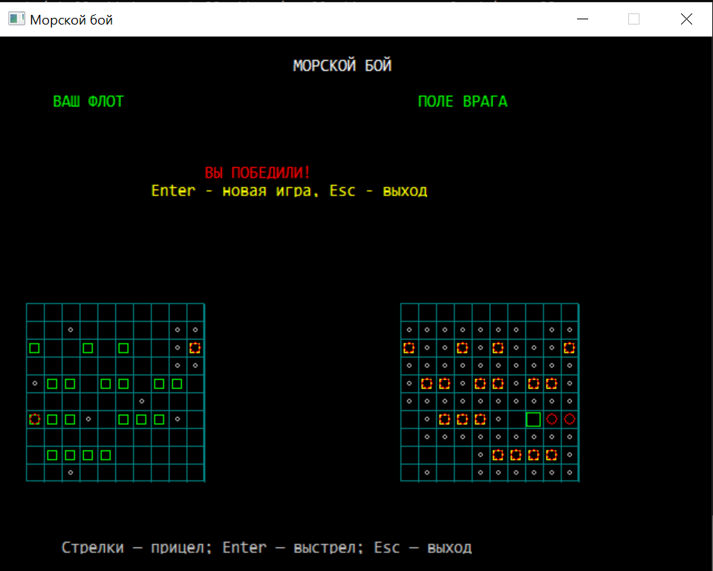
Task: Click the hit ship cell in your fleet grid
Action: [195, 349]
